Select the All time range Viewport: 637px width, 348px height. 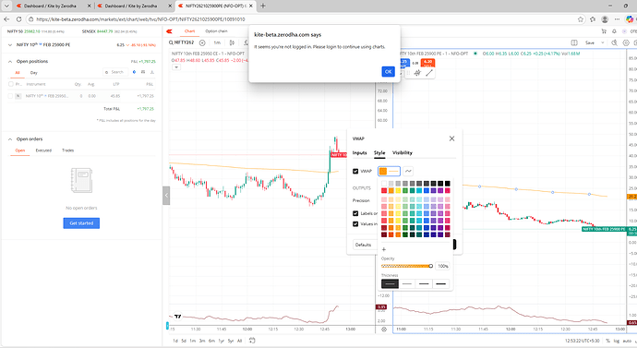pyautogui.click(x=239, y=341)
